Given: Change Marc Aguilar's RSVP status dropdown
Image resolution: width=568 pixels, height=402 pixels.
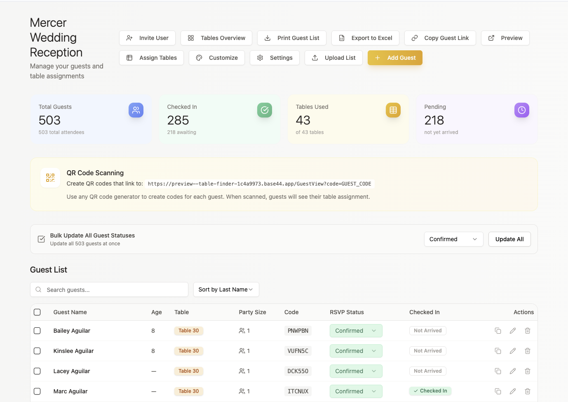Looking at the screenshot, I should pyautogui.click(x=356, y=391).
